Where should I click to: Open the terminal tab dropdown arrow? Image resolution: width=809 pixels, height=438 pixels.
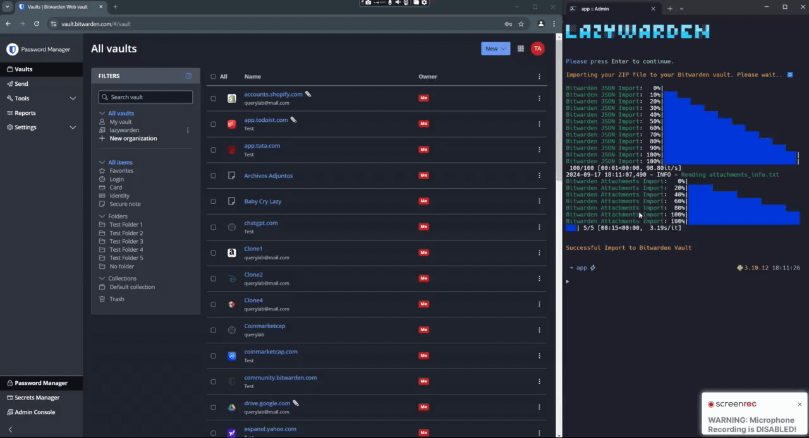point(681,9)
